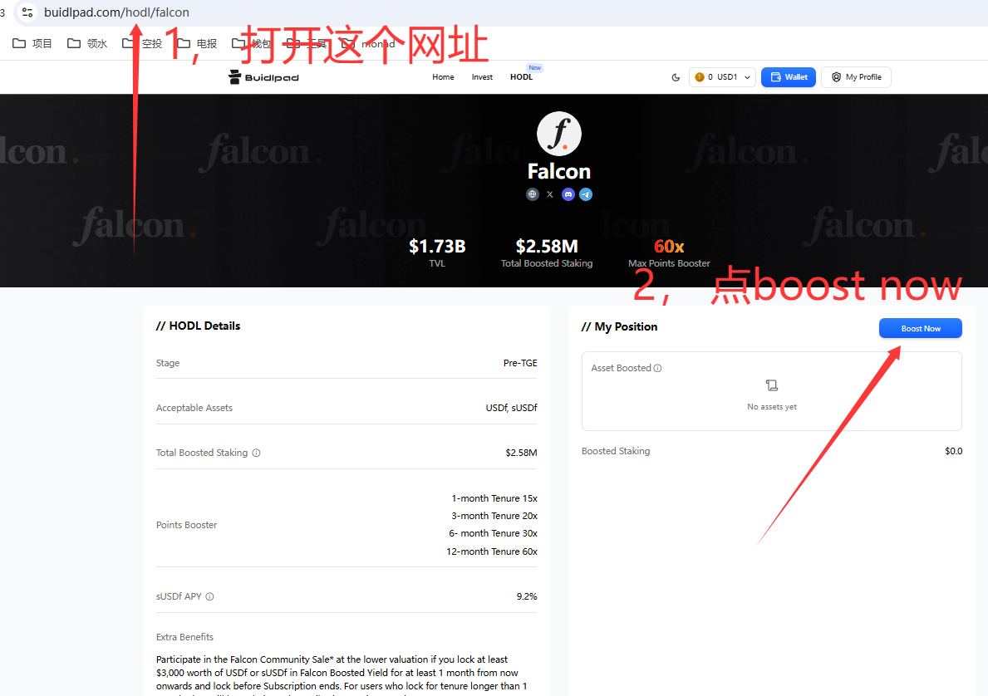Open My Profile
Screen dimensions: 988x696
[856, 77]
